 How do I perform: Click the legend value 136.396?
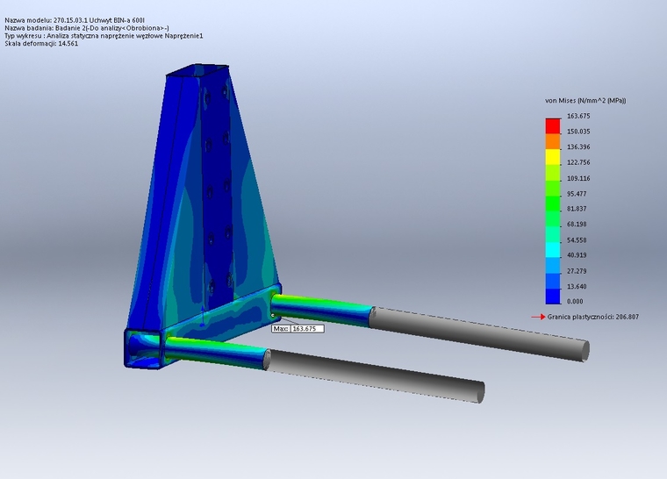[x=578, y=147]
